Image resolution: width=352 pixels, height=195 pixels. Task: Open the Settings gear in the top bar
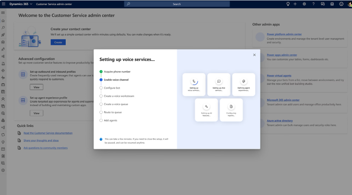304,4
